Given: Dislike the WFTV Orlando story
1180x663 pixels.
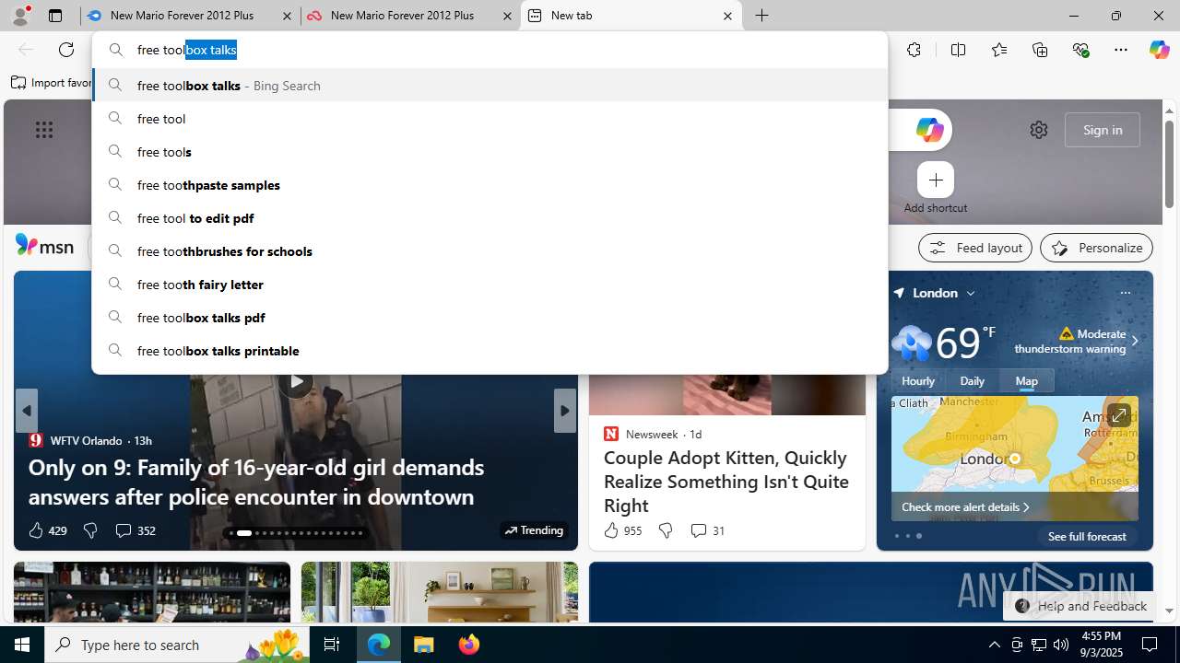Looking at the screenshot, I should coord(89,530).
